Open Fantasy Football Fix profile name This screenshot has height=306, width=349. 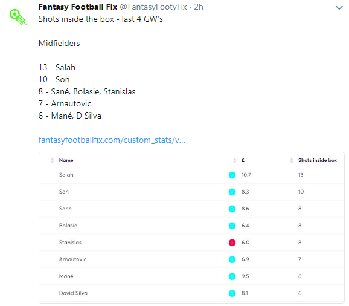(x=78, y=7)
